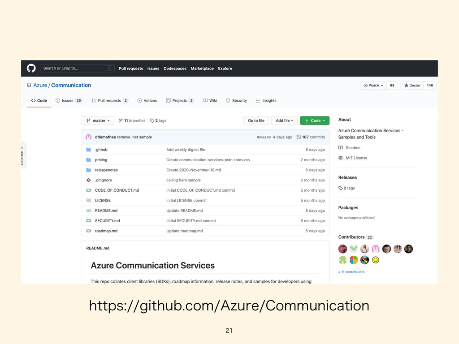Open the Actions tab
The image size is (459, 344).
click(x=147, y=101)
